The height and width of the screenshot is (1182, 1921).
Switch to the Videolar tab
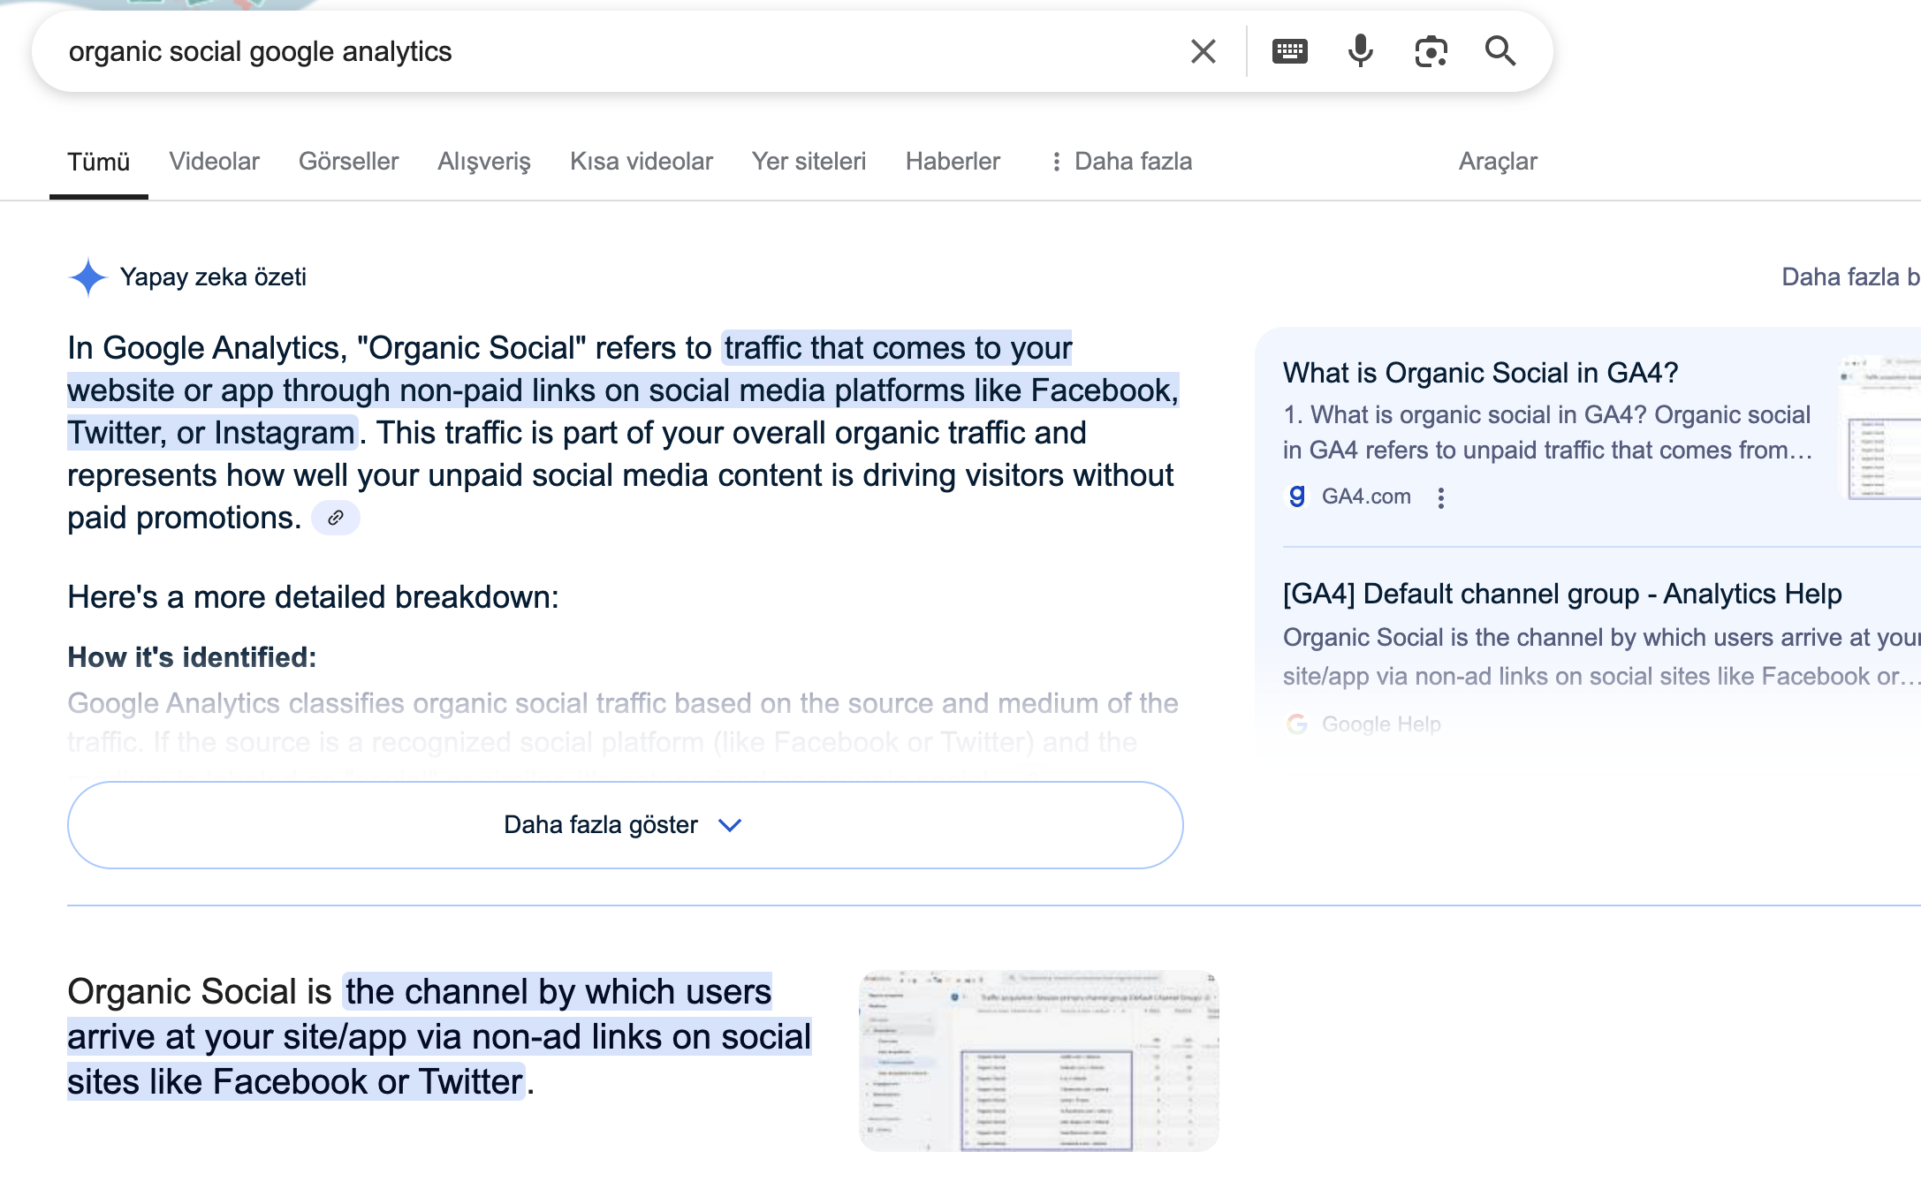pyautogui.click(x=214, y=162)
